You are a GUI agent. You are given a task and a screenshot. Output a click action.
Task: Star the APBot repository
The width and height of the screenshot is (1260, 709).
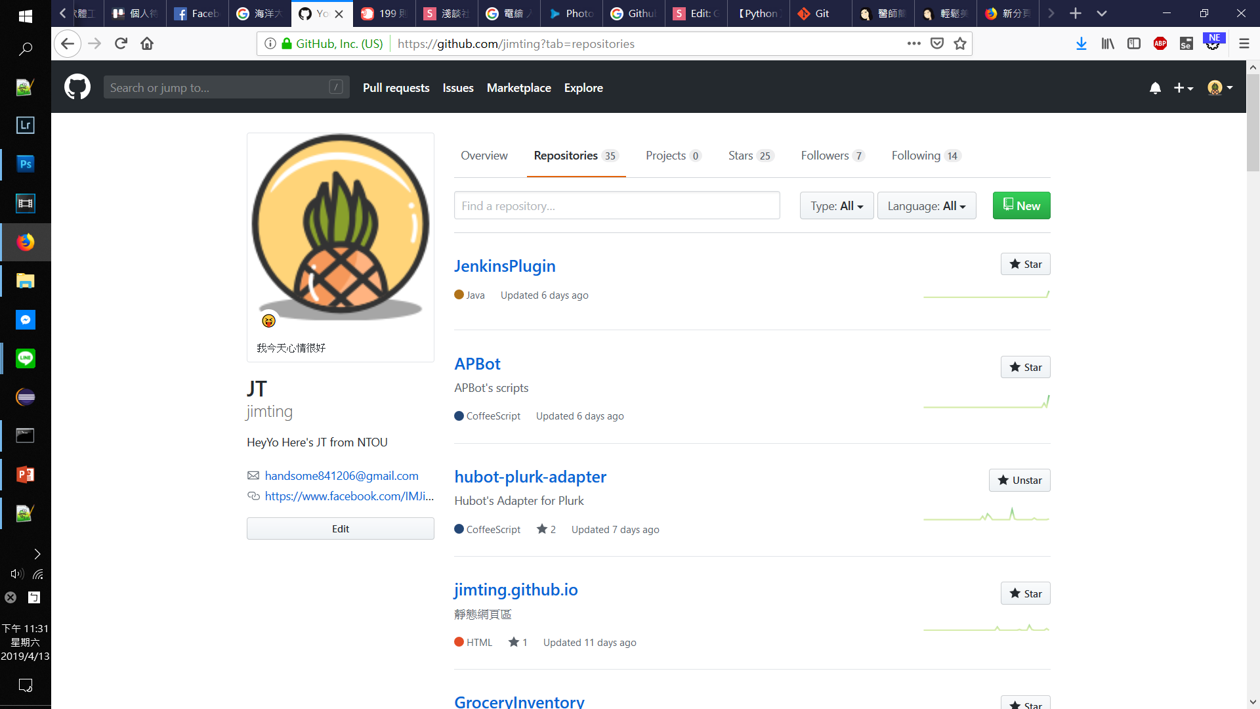pyautogui.click(x=1025, y=368)
